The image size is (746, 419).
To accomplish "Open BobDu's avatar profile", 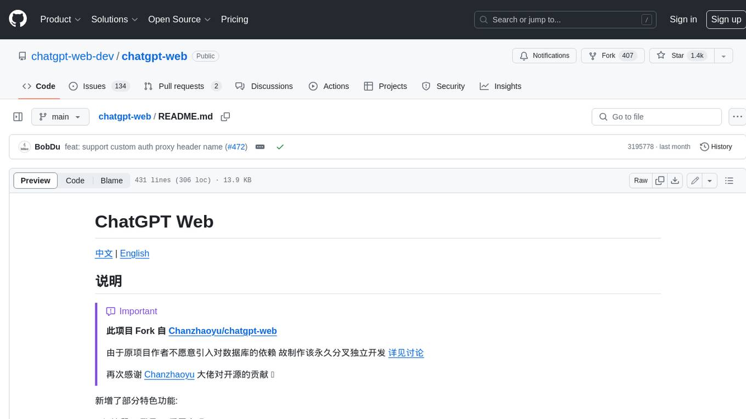I will [x=24, y=147].
